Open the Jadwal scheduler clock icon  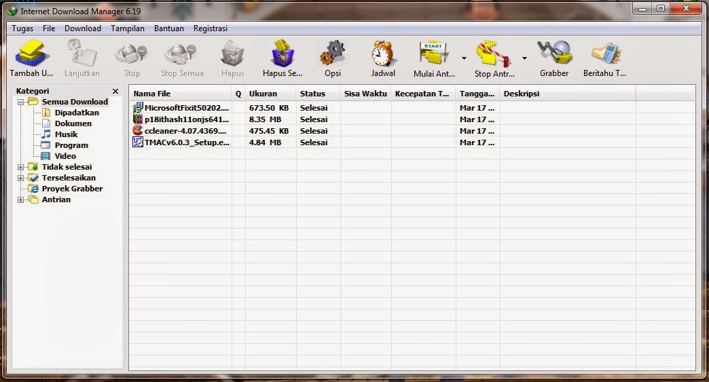tap(383, 54)
